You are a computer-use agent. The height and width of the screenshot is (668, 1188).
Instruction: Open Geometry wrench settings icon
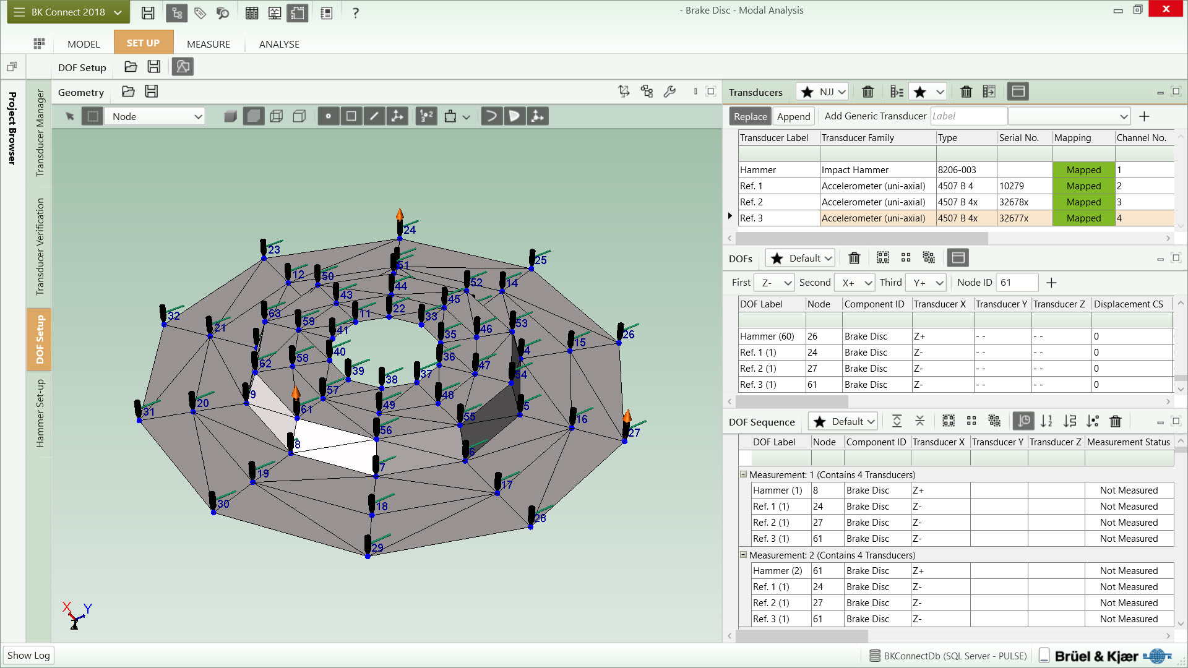click(x=669, y=92)
